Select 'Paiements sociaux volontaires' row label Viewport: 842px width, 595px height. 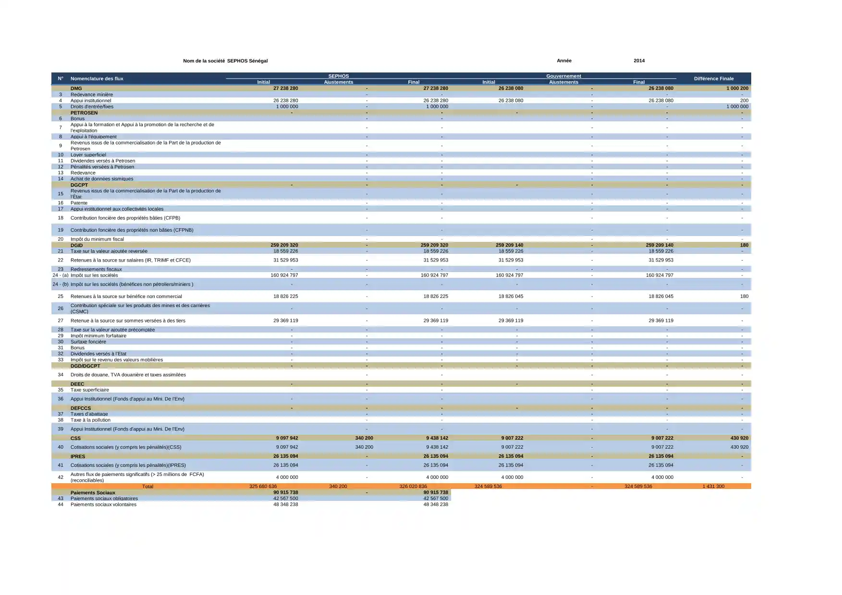(x=103, y=505)
